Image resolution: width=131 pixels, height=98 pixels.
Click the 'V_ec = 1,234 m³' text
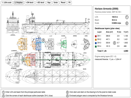(x=115, y=59)
